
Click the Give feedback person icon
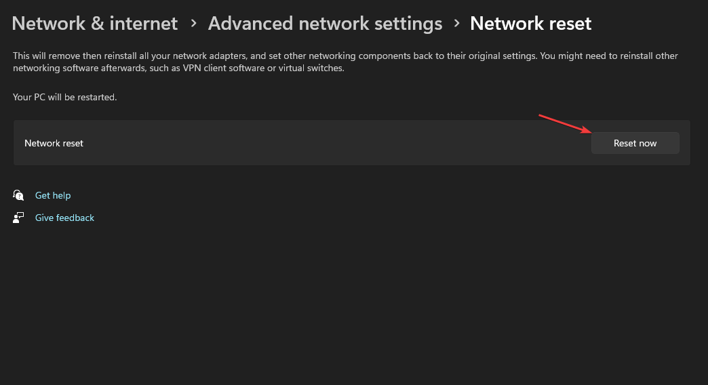pos(18,218)
